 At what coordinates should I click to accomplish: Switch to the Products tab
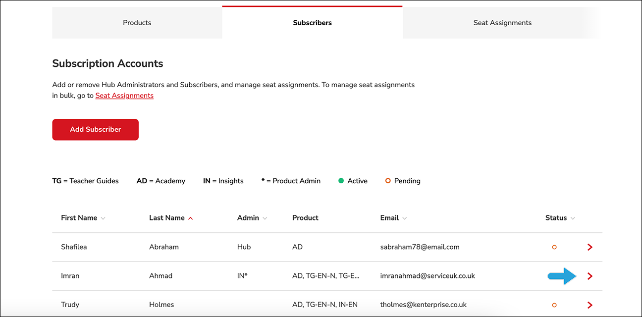(x=137, y=23)
